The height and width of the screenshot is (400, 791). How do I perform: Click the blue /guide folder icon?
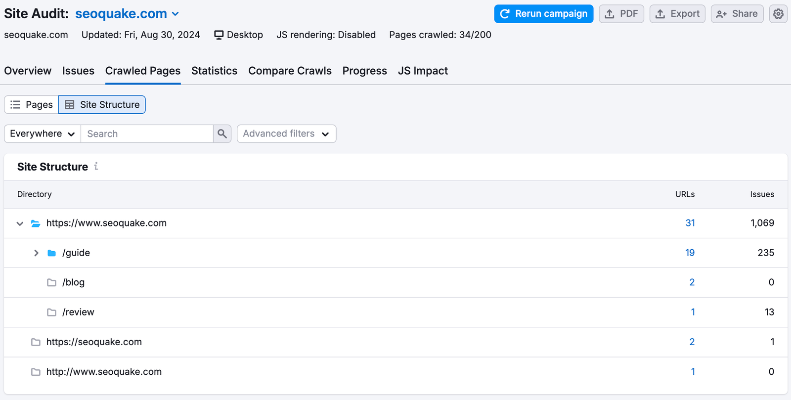(x=51, y=253)
